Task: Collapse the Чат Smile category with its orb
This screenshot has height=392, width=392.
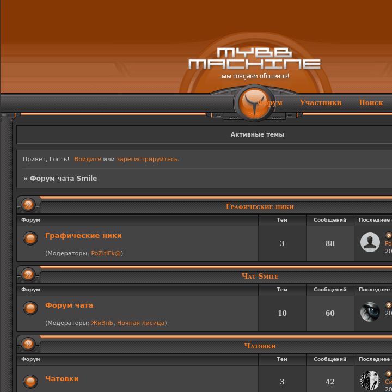Action: pos(28,274)
